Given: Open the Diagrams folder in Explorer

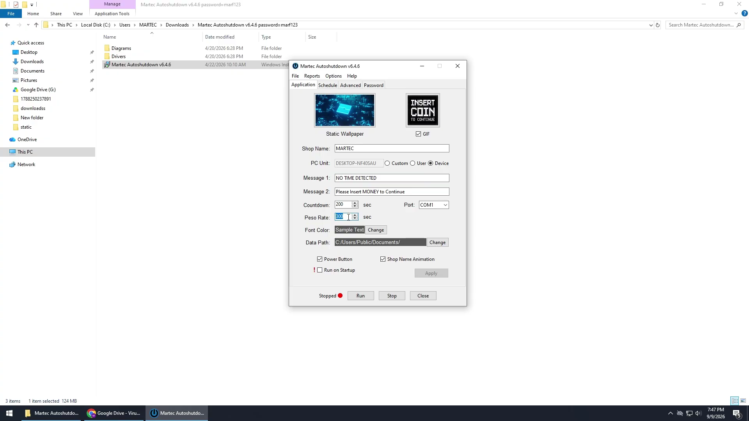Looking at the screenshot, I should pyautogui.click(x=121, y=48).
